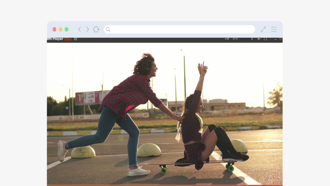Expand the browser with the diagonal arrows icon
The image size is (330, 186).
(x=263, y=29)
